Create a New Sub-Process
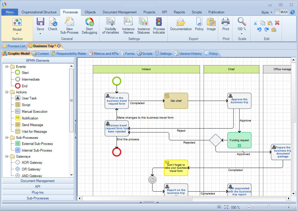Image resolution: width=298 pixels, height=211 pixels. 69,21
